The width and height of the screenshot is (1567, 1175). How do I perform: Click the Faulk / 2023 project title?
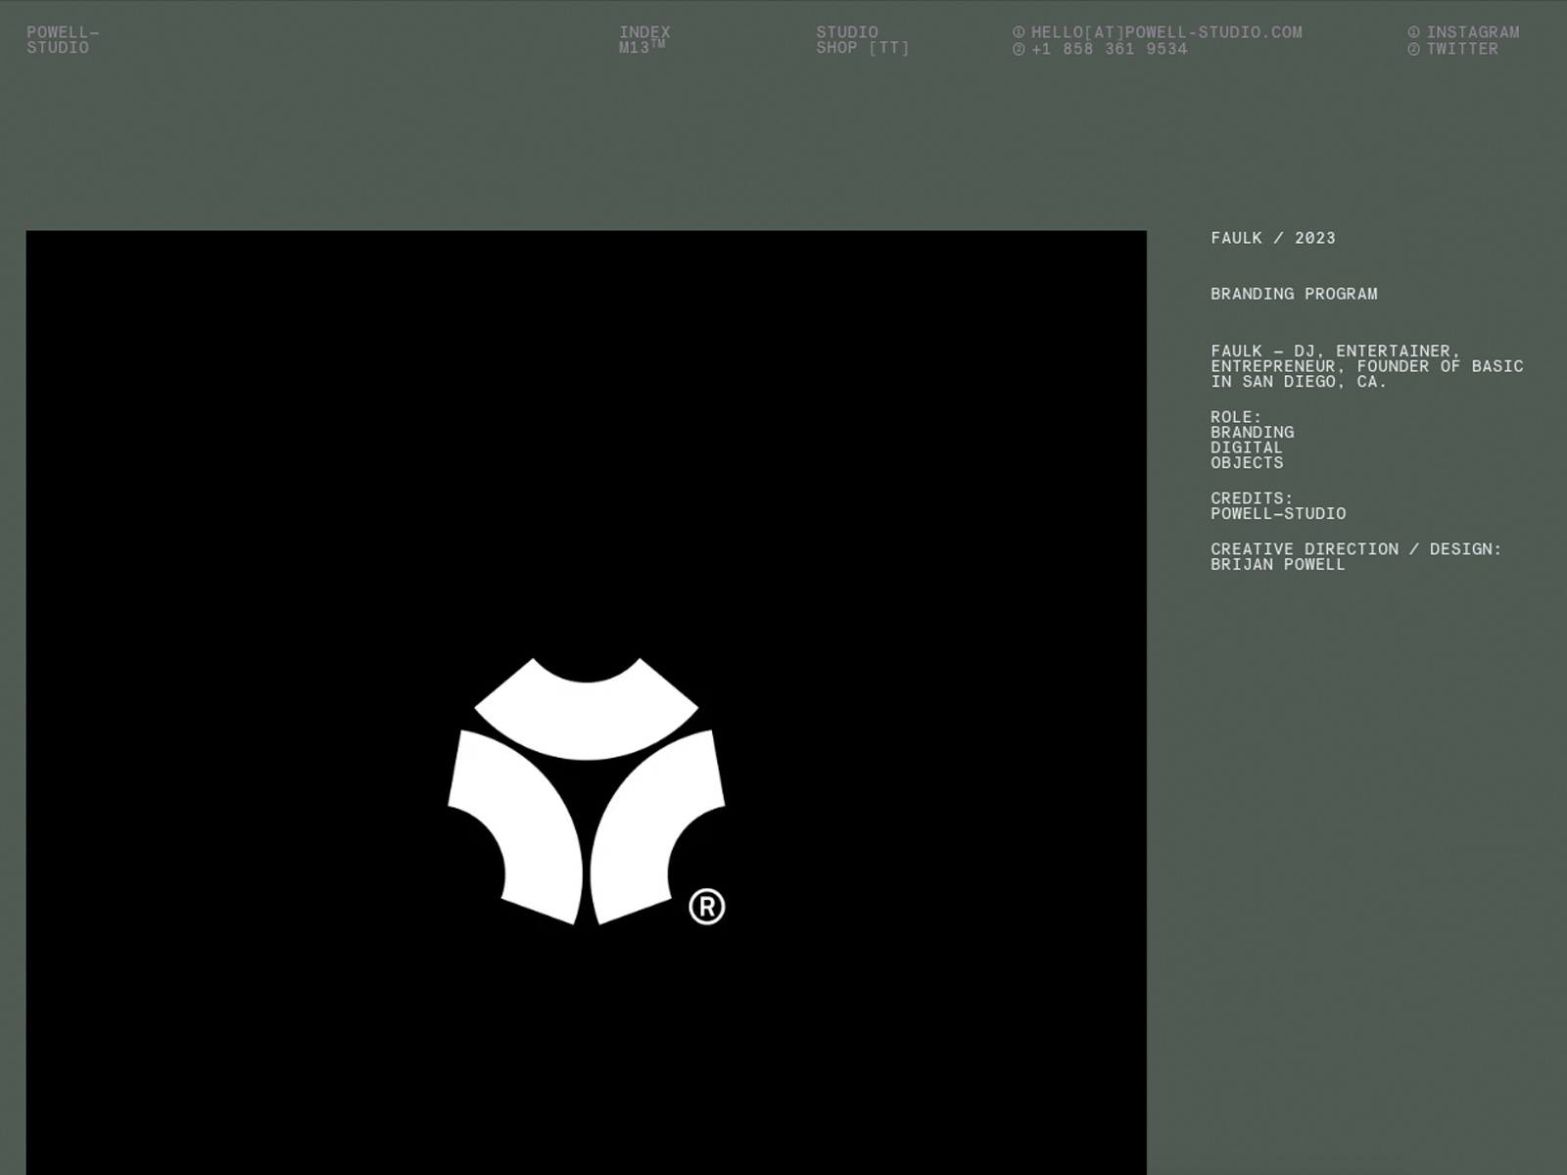point(1272,238)
